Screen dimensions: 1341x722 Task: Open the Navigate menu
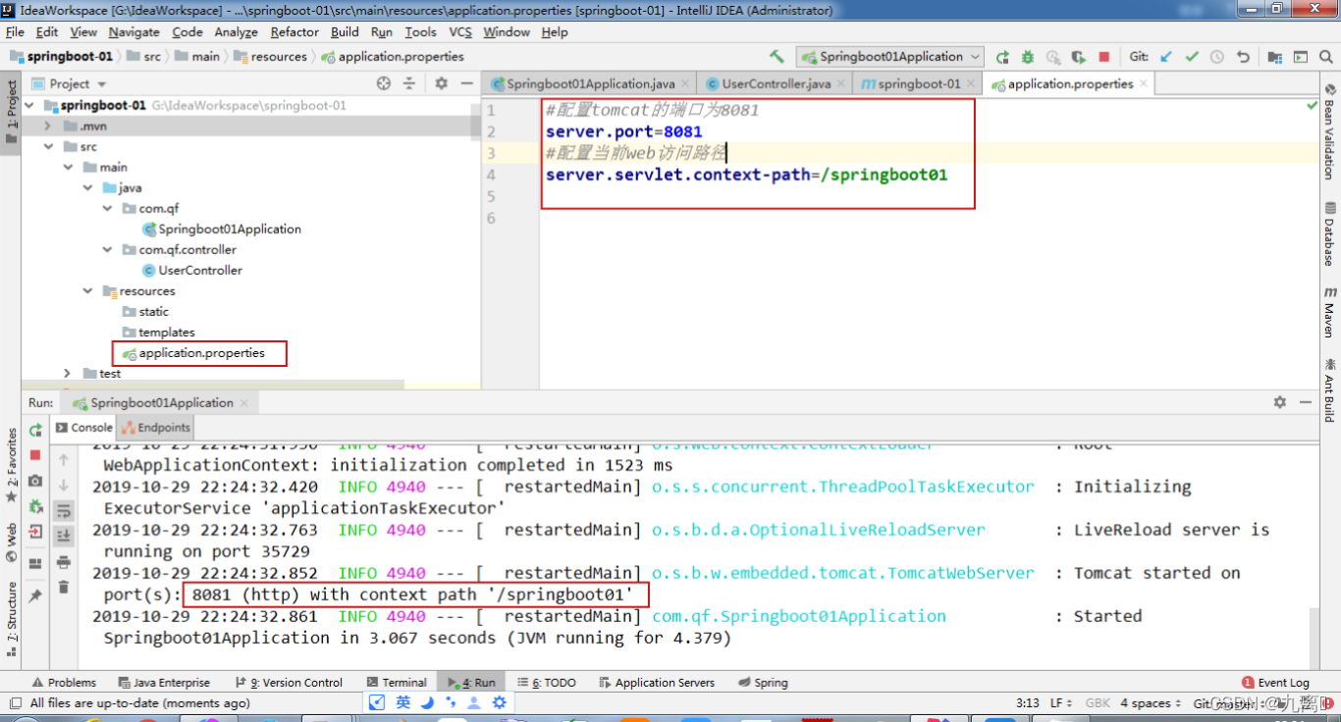[x=134, y=31]
